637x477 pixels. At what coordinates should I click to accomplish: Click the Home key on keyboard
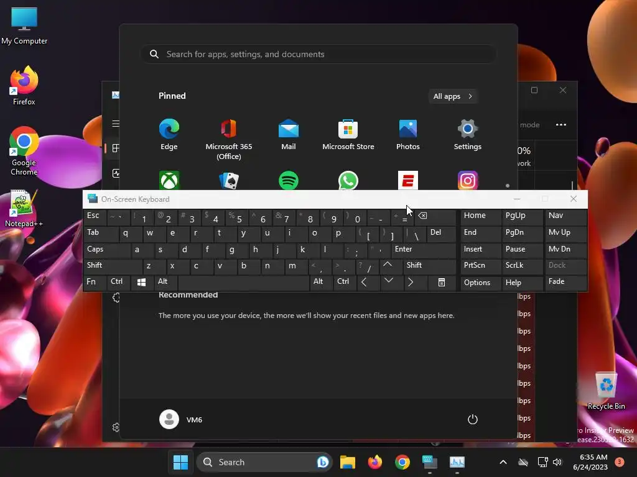481,217
